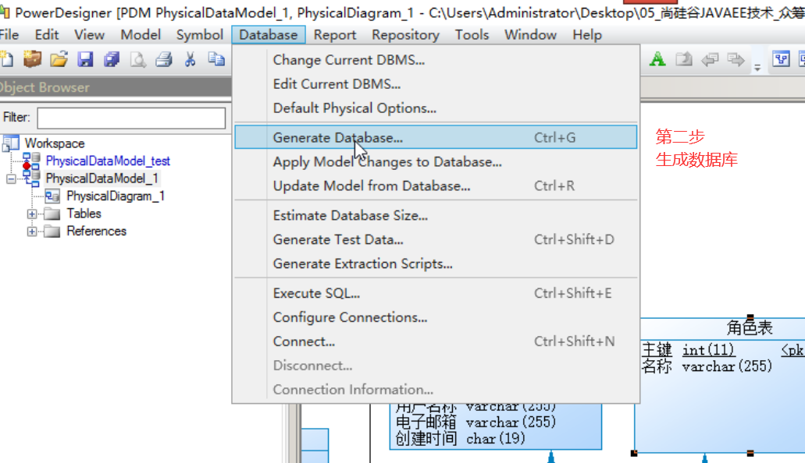The height and width of the screenshot is (463, 805).
Task: Open the Edit menu
Action: 47,35
